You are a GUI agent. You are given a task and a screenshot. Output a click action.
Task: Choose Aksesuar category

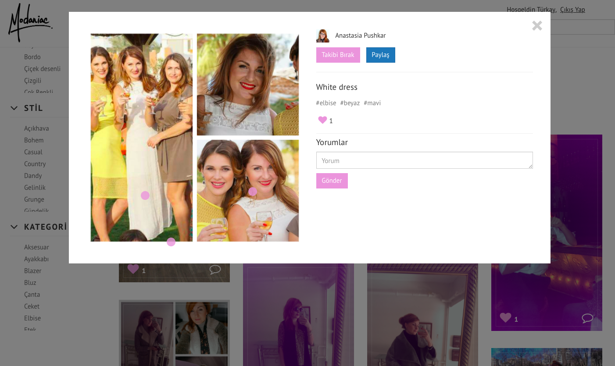(36, 247)
